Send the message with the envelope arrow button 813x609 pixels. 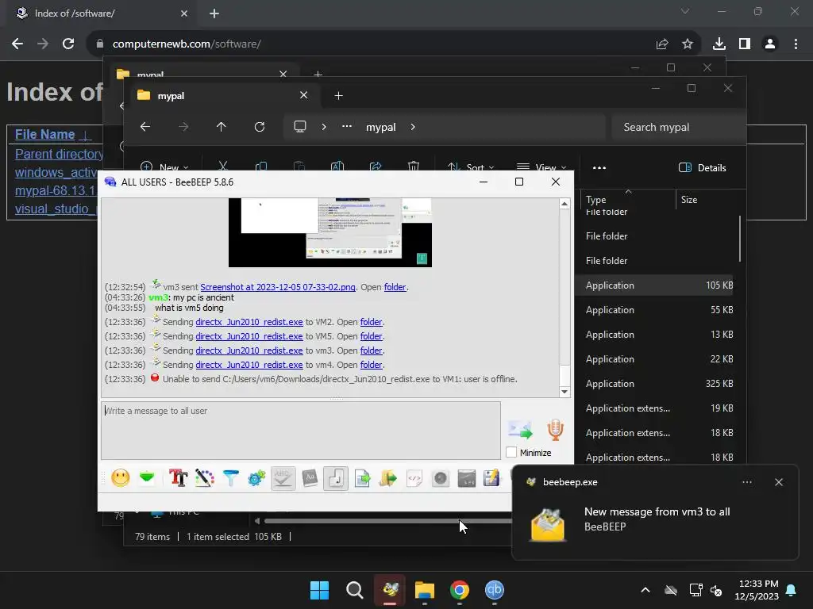pyautogui.click(x=520, y=430)
